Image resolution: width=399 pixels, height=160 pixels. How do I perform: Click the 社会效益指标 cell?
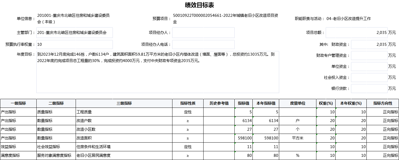tap(56, 147)
